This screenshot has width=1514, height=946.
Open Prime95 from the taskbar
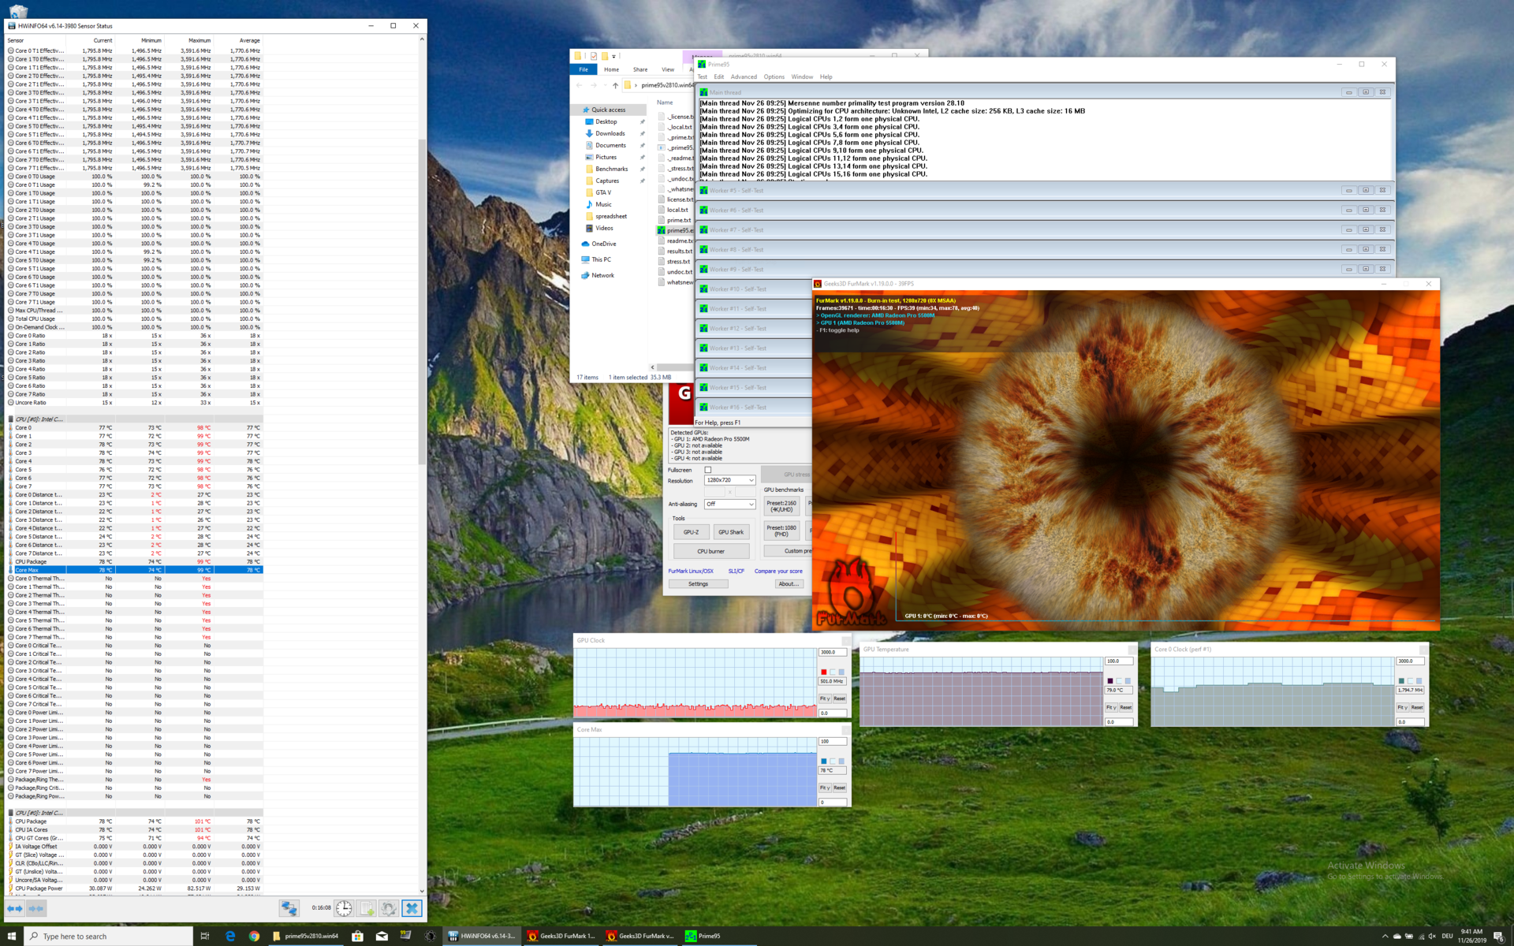tap(702, 936)
